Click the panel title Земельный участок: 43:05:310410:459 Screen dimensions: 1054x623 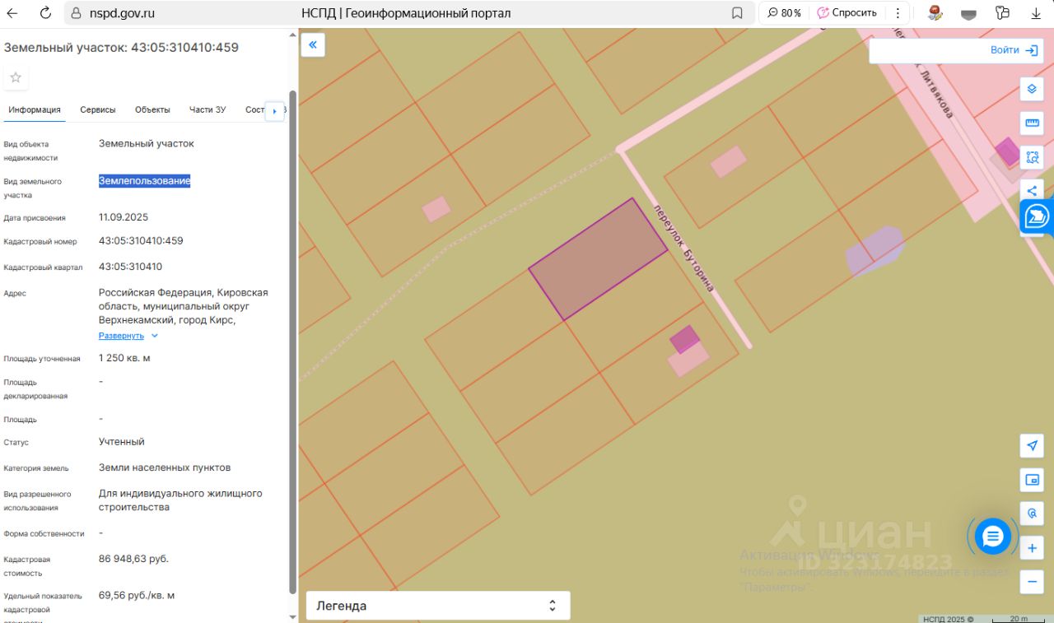pos(121,48)
